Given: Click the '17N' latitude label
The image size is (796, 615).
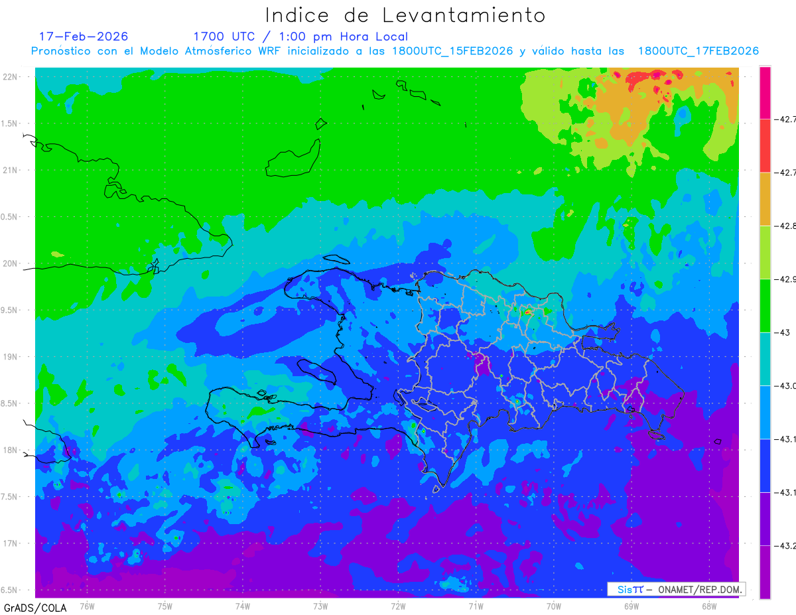Looking at the screenshot, I should click(x=11, y=543).
